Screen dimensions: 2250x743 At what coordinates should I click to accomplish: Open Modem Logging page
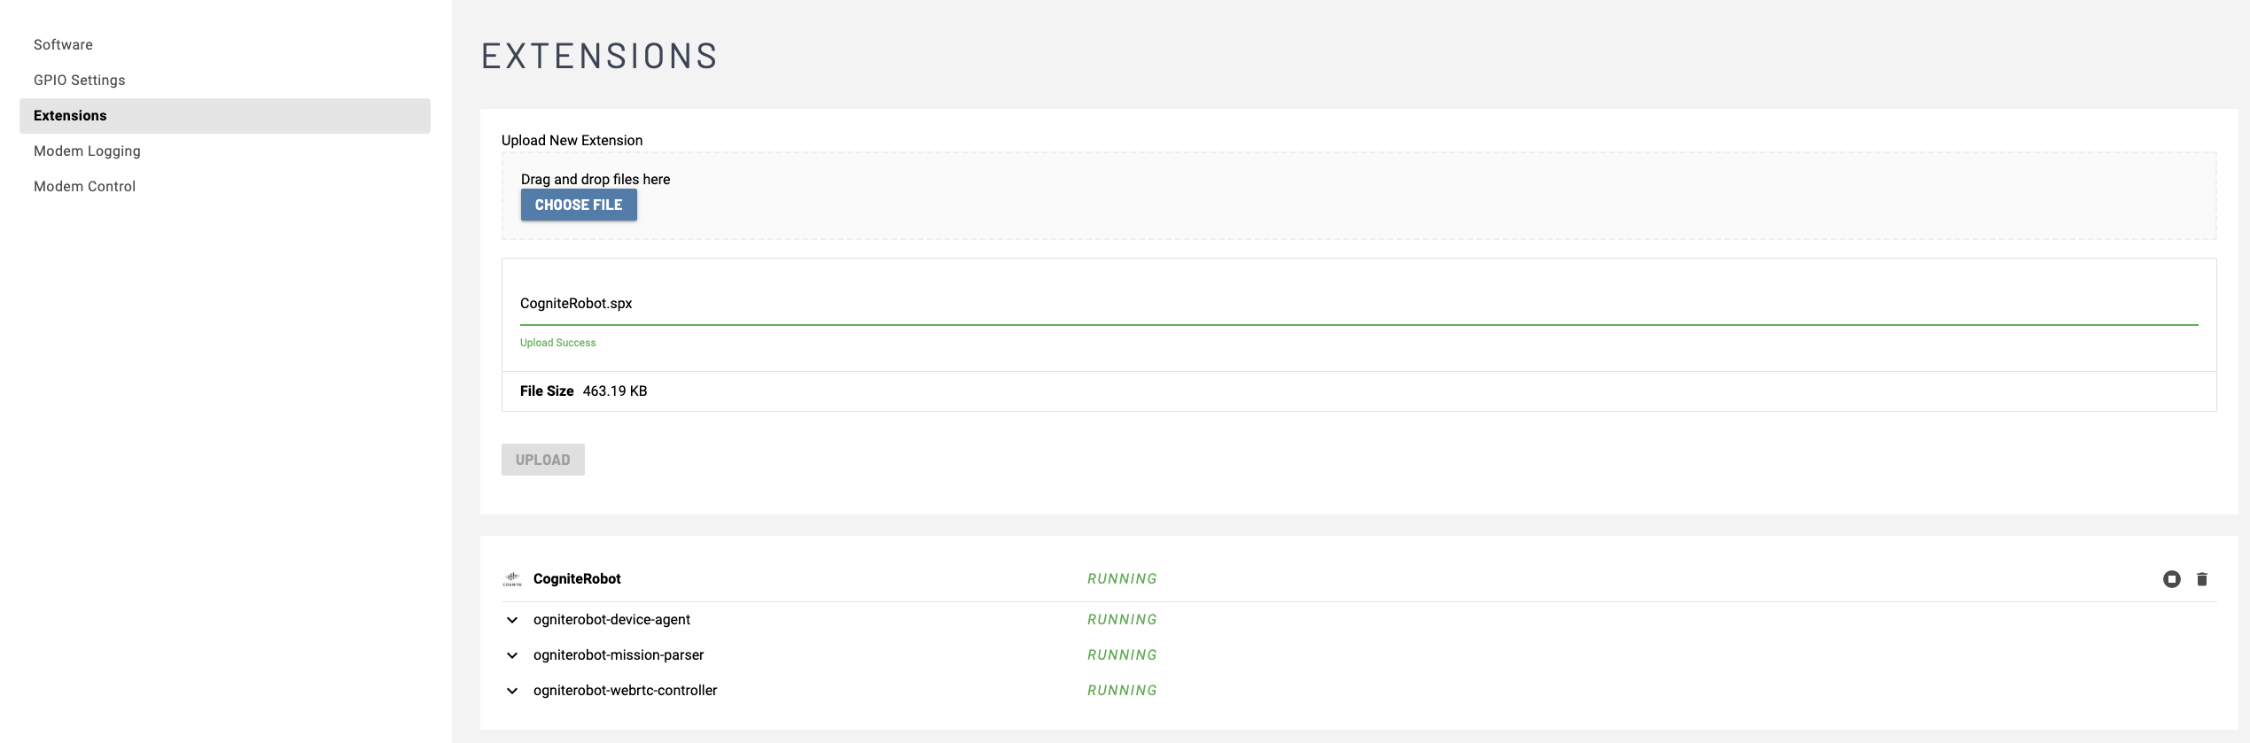pos(225,151)
